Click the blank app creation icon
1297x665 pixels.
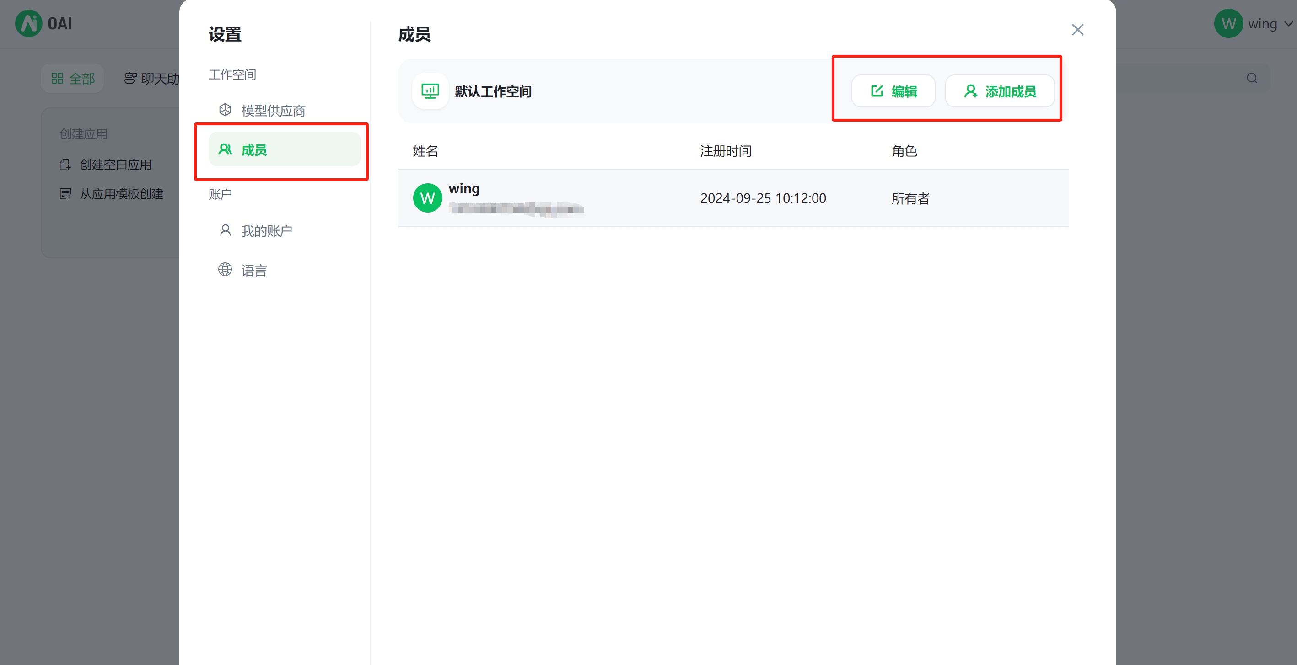[x=65, y=165]
